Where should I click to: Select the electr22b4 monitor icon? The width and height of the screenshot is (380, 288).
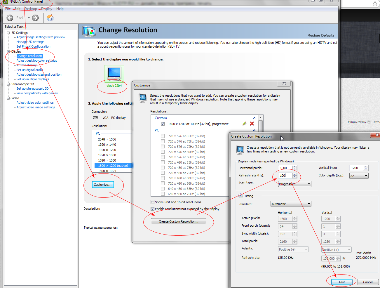click(114, 74)
